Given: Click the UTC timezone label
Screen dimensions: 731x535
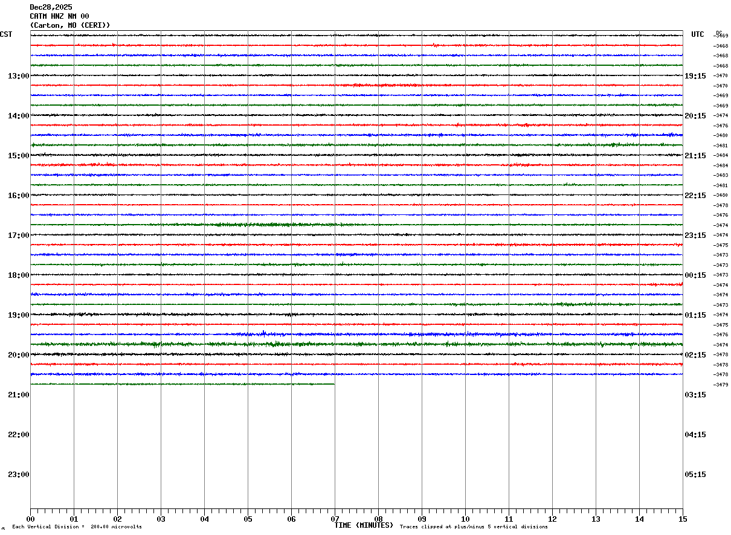Looking at the screenshot, I should (x=698, y=34).
